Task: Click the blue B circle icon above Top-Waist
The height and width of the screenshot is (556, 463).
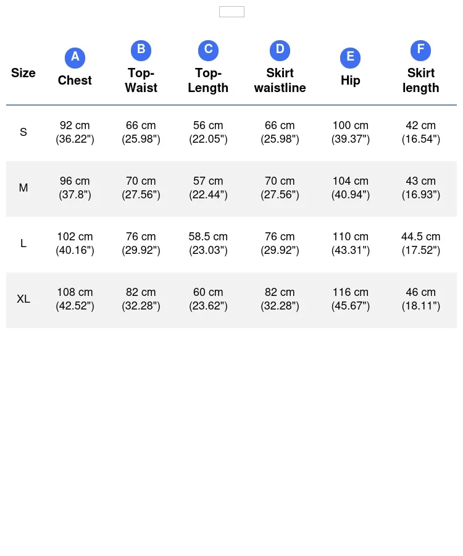Action: point(141,50)
